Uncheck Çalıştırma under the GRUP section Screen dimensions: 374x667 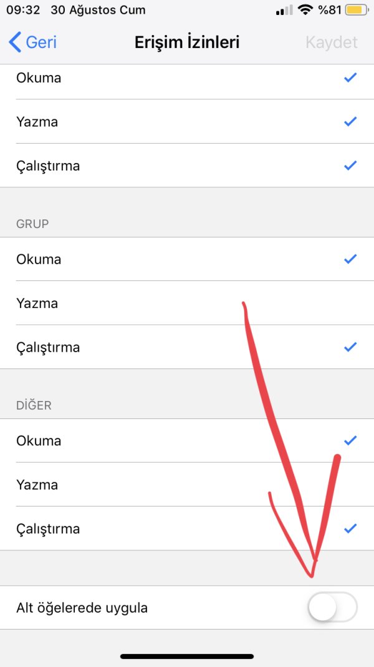187,347
